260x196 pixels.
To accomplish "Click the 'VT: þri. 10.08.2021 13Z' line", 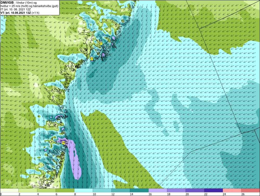I will [20, 13].
